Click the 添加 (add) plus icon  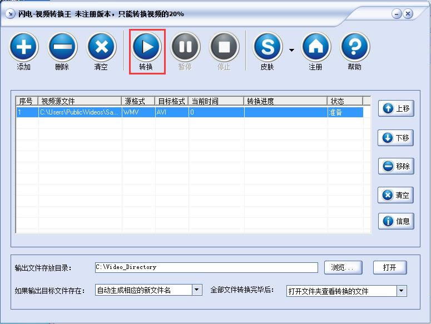(x=24, y=47)
